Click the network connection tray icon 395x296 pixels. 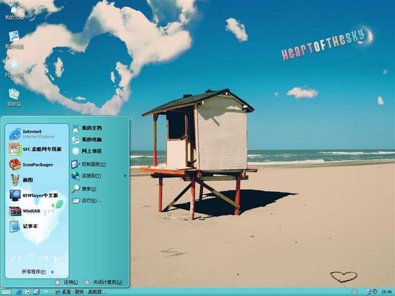coord(368,292)
